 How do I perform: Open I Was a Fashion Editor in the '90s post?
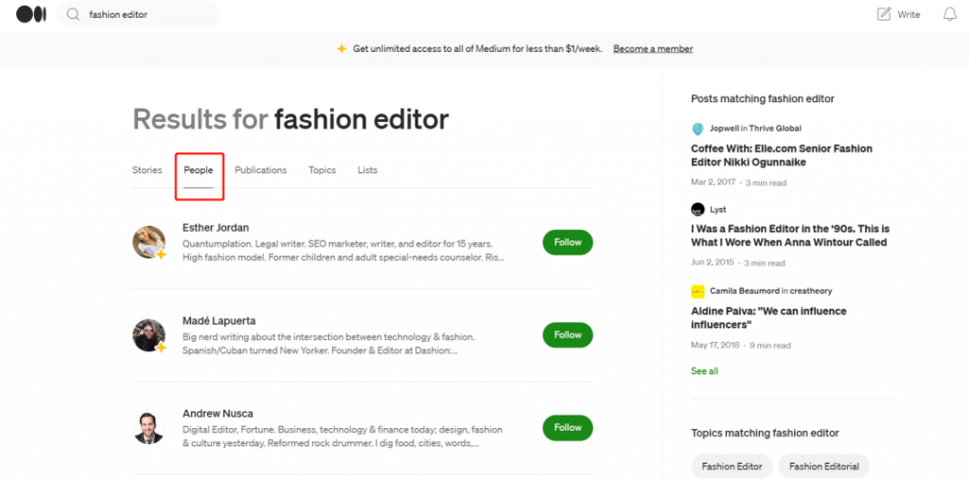click(x=790, y=235)
